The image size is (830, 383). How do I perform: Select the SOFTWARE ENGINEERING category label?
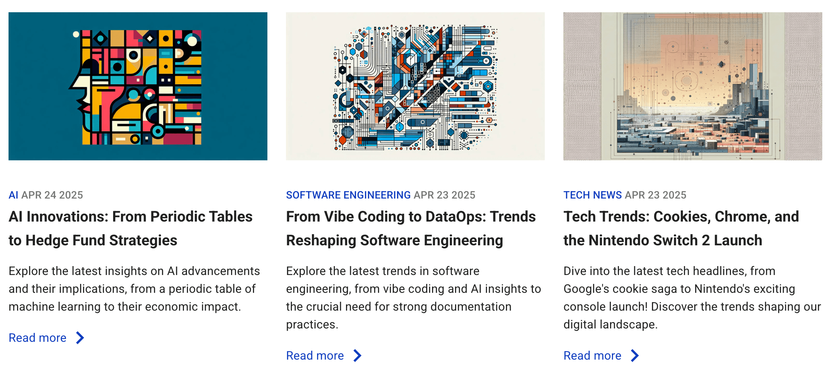point(348,195)
